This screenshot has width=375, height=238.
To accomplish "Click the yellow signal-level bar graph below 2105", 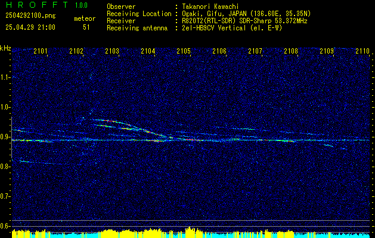I will click(194, 232).
